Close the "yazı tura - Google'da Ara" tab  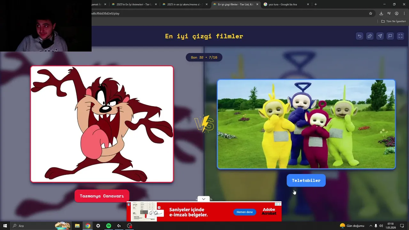pos(308,4)
